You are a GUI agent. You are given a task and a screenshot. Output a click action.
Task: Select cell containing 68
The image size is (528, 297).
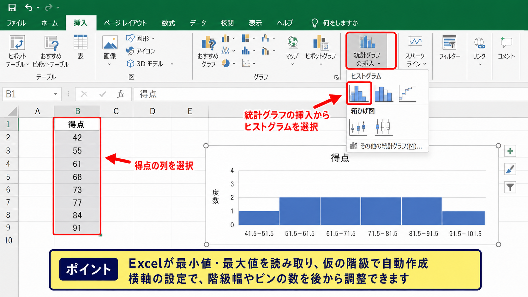pos(77,177)
